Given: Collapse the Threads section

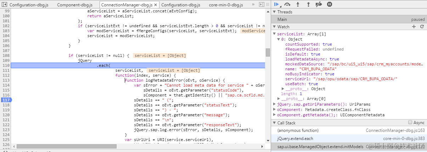Looking at the screenshot, I should tap(274, 12).
